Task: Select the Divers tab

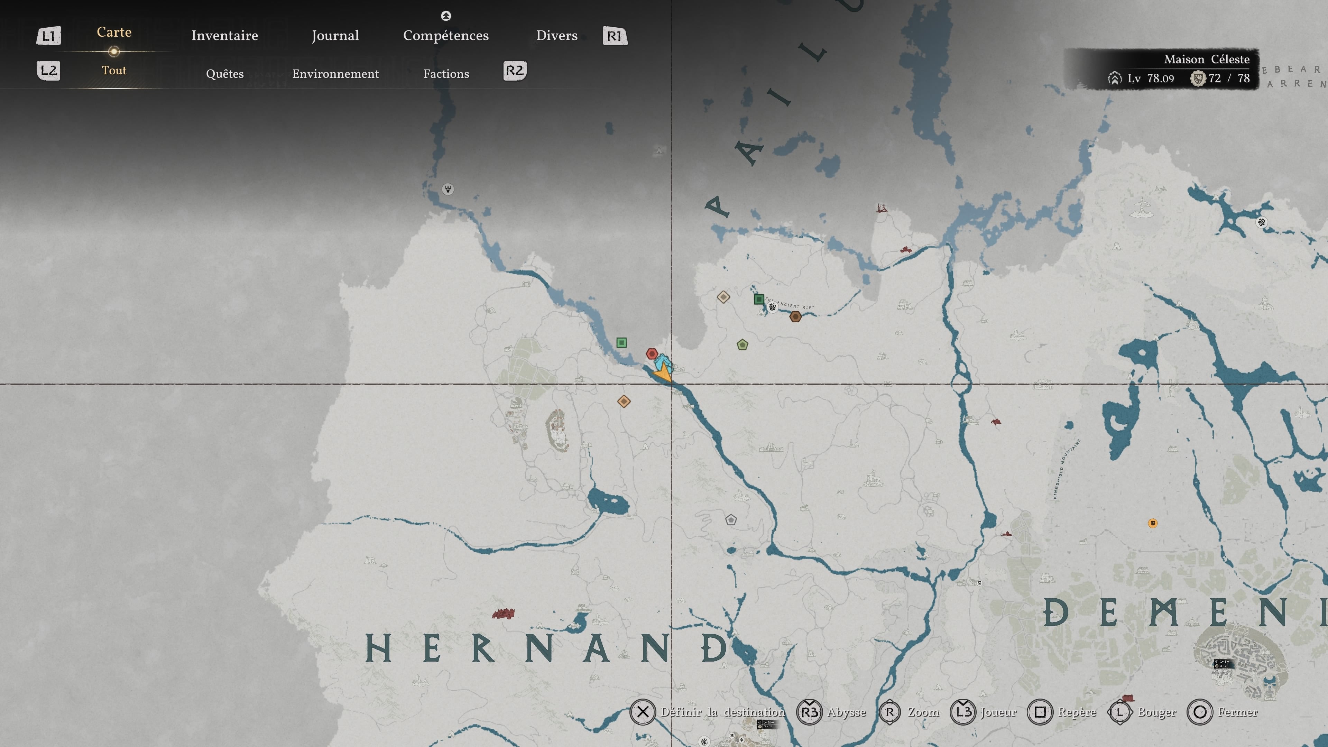Action: (x=557, y=36)
